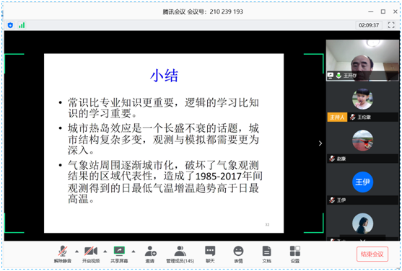Click the meeting timer 02:09:37
402x271 pixels.
click(369, 25)
